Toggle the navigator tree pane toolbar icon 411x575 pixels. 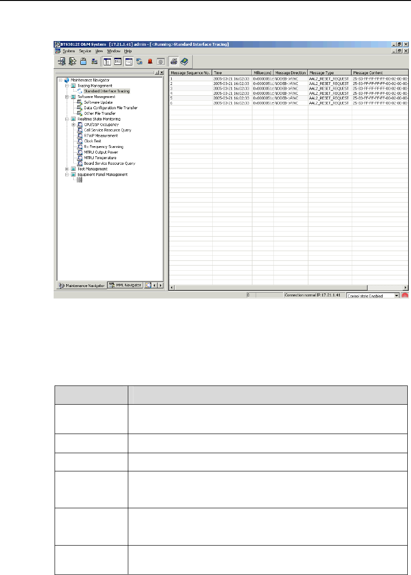(106, 61)
